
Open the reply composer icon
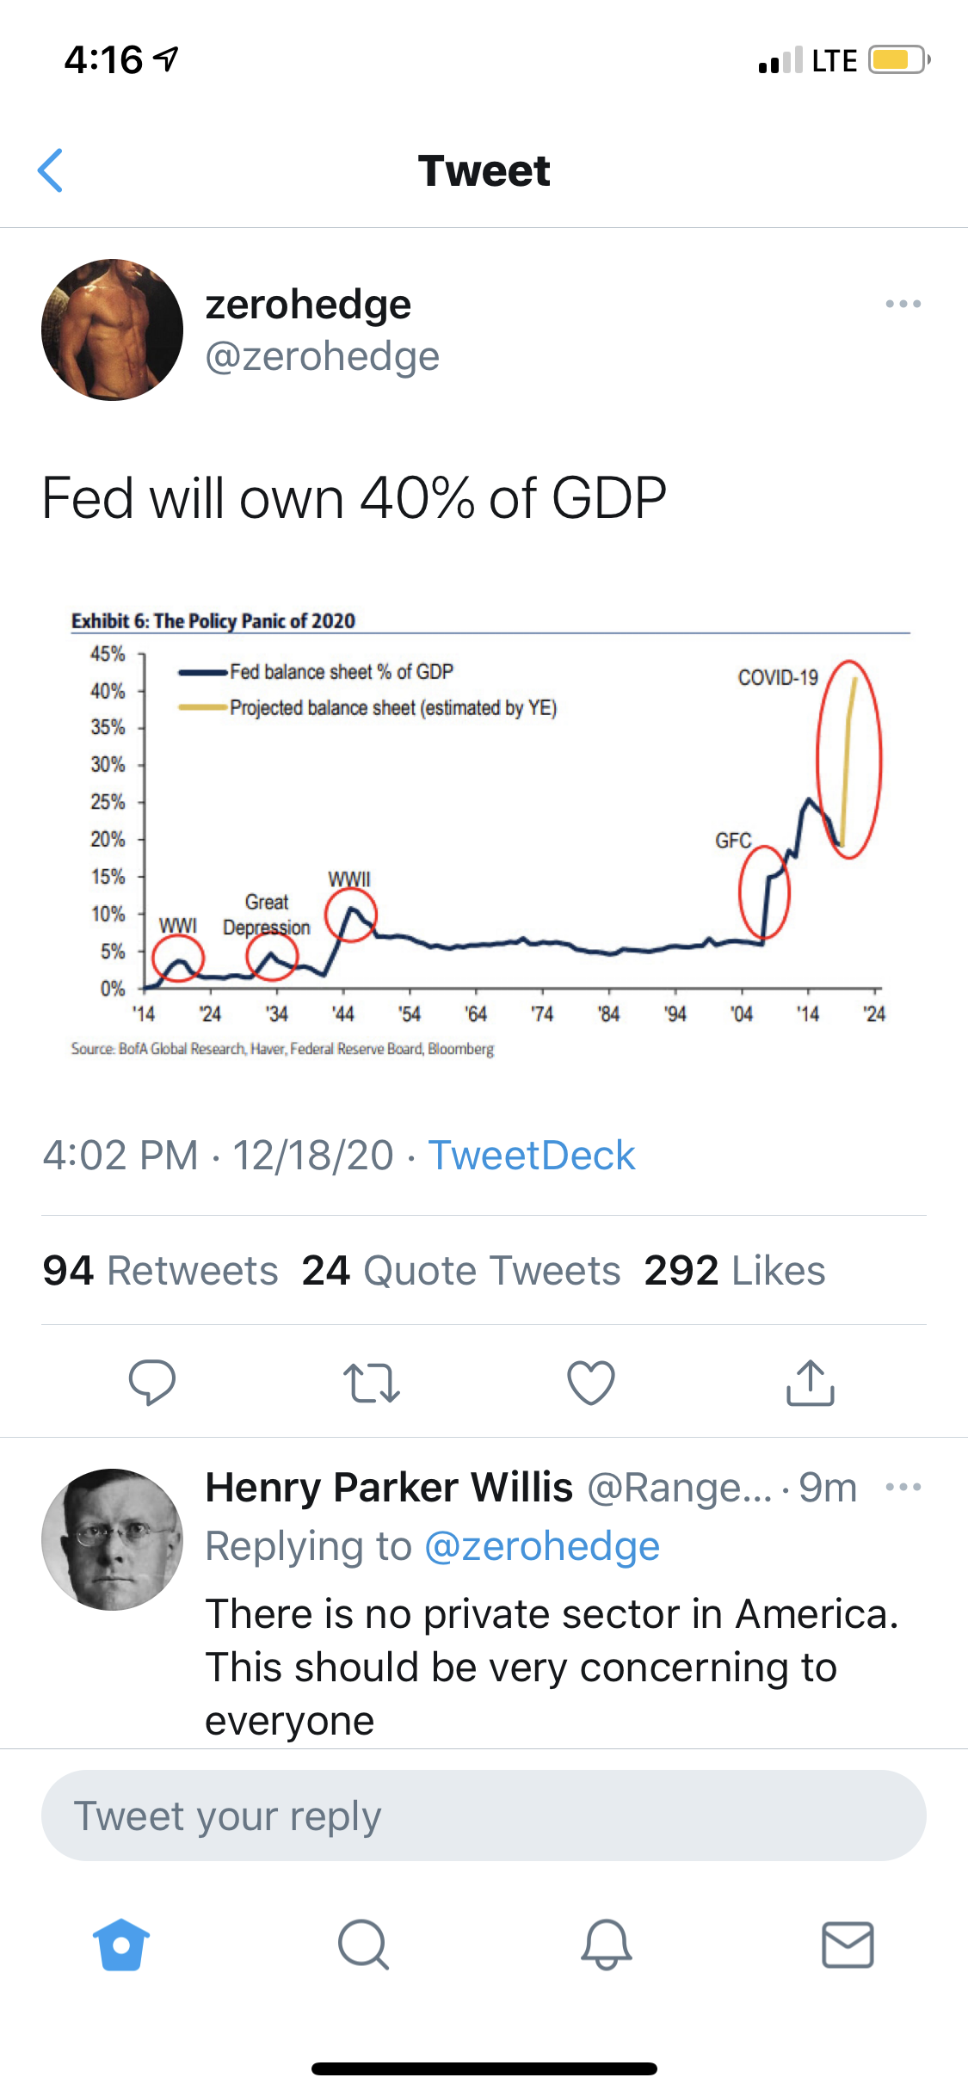click(x=153, y=1384)
